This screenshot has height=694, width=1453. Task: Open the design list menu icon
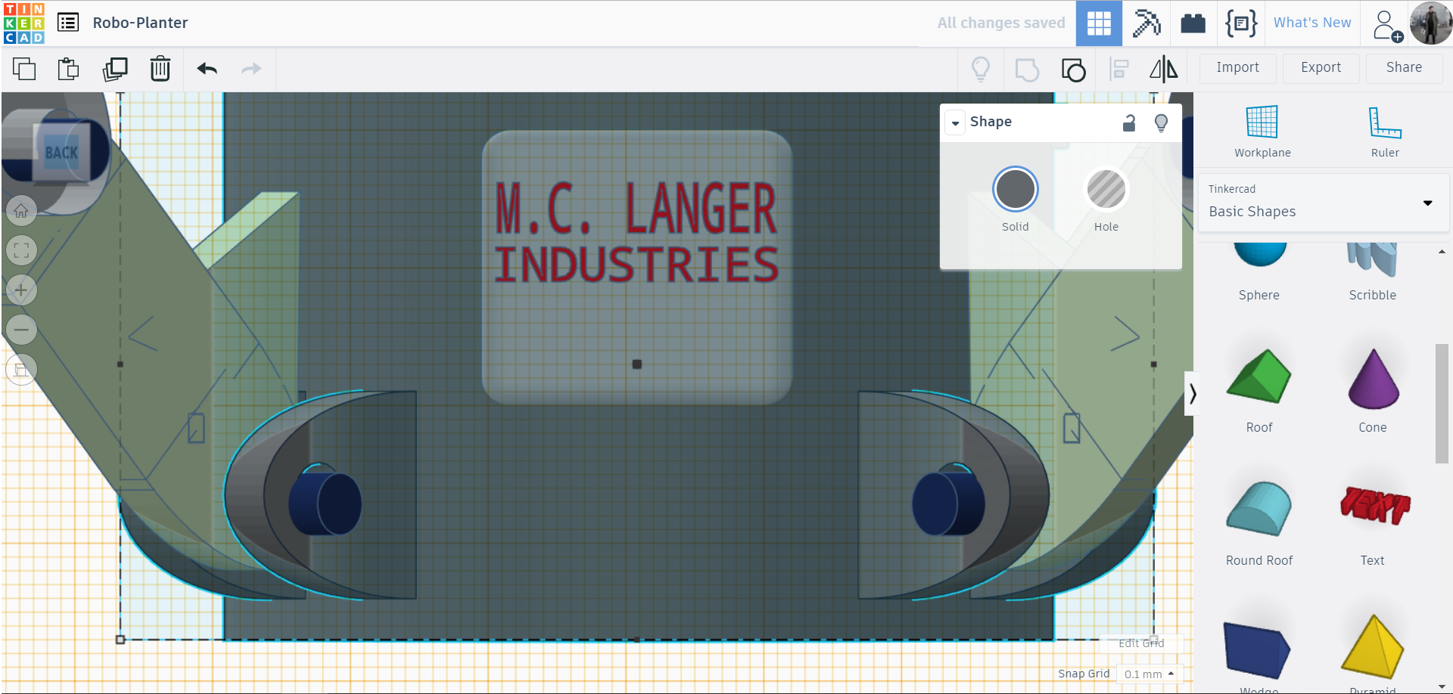(x=68, y=23)
